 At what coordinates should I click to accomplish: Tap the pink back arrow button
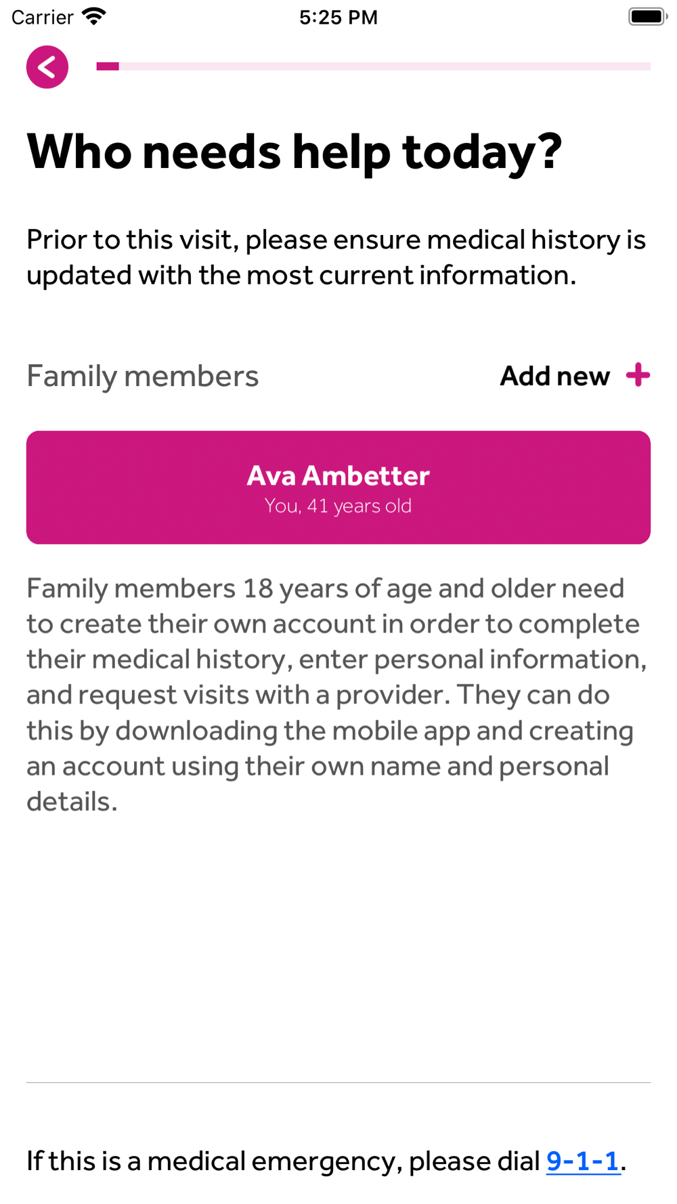pyautogui.click(x=47, y=67)
